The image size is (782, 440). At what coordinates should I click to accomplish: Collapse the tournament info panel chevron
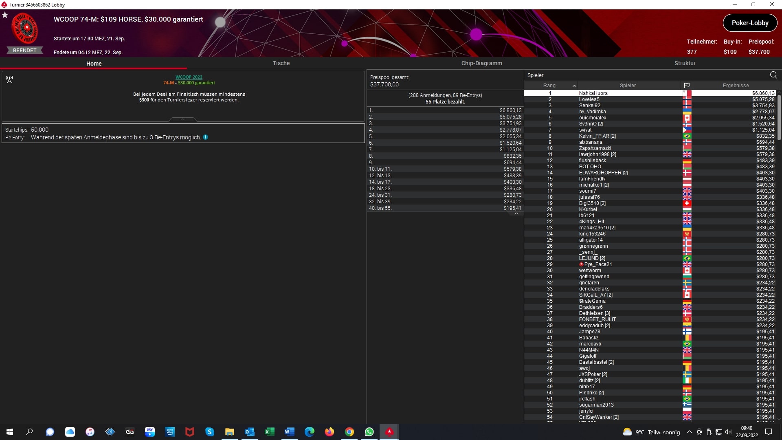tap(183, 119)
